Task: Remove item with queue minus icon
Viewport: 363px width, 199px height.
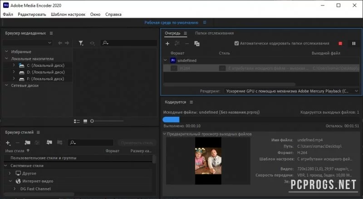Action: 187,43
